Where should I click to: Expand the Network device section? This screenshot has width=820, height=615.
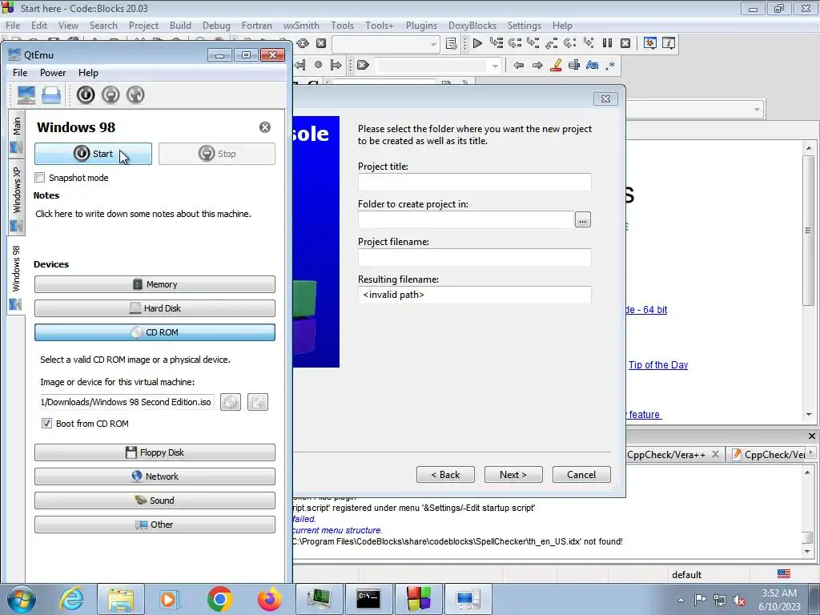(155, 476)
